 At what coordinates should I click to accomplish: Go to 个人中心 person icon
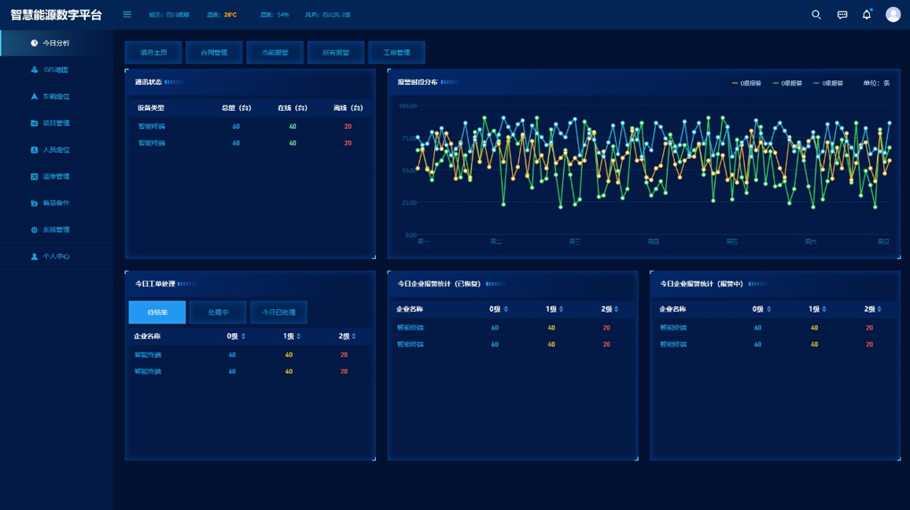click(35, 257)
